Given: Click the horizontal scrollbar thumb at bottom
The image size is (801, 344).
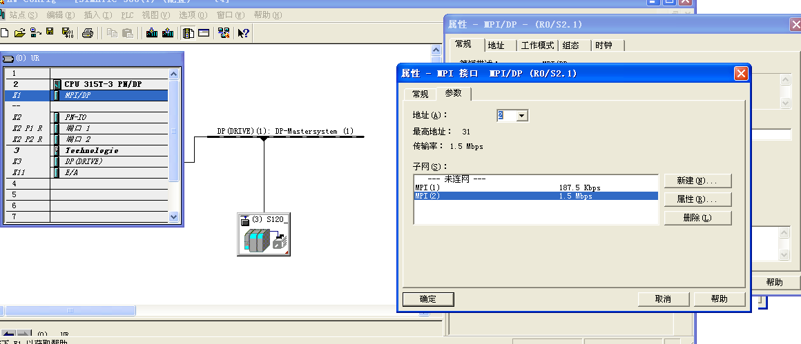Looking at the screenshot, I should tap(70, 310).
